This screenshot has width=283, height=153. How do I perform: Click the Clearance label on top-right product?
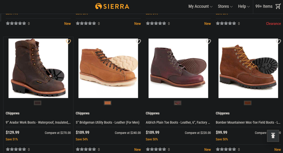[273, 24]
